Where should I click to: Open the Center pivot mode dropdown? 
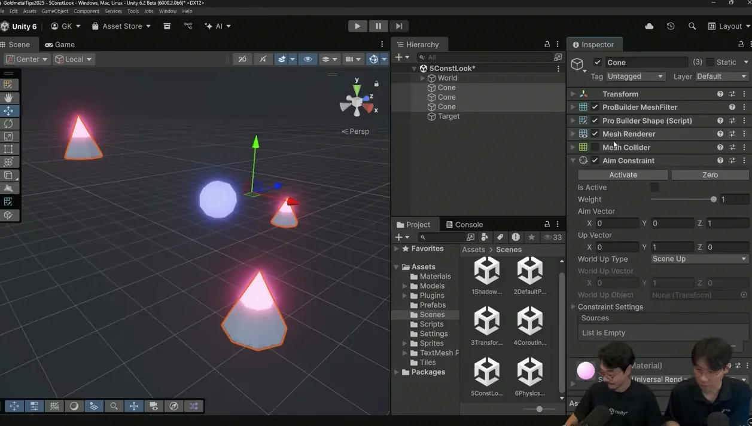27,59
